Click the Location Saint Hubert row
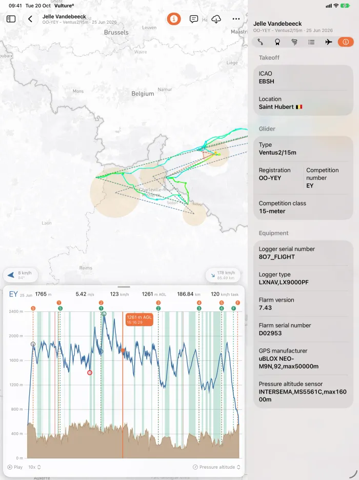The image size is (359, 480). (304, 103)
